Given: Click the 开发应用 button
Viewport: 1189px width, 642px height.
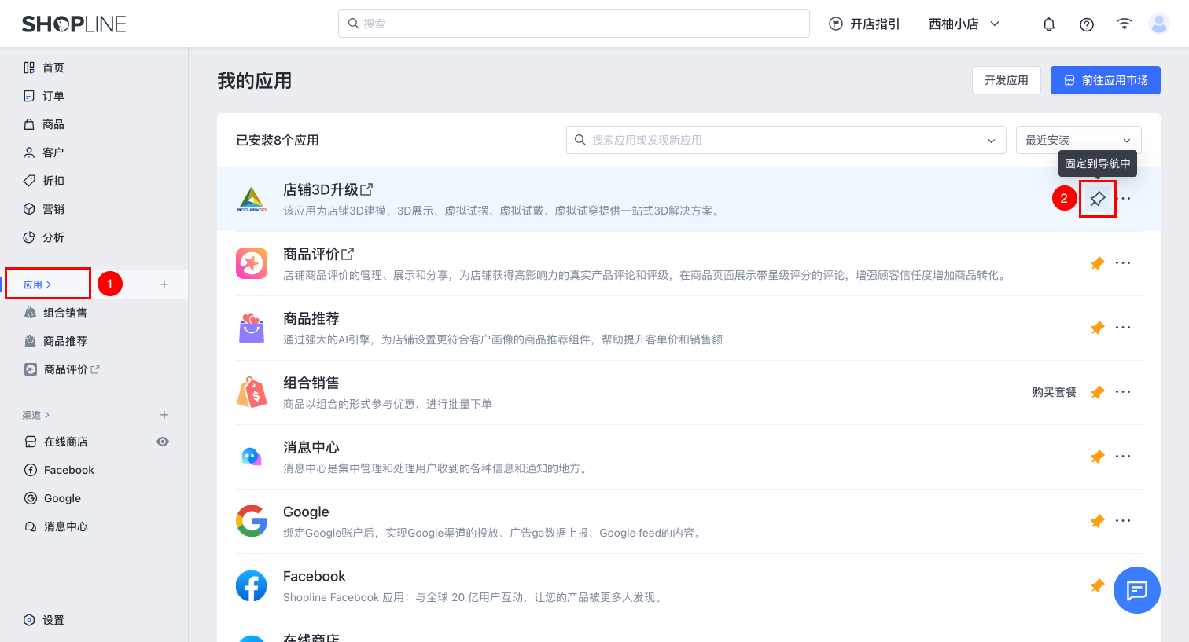Looking at the screenshot, I should tap(1007, 80).
